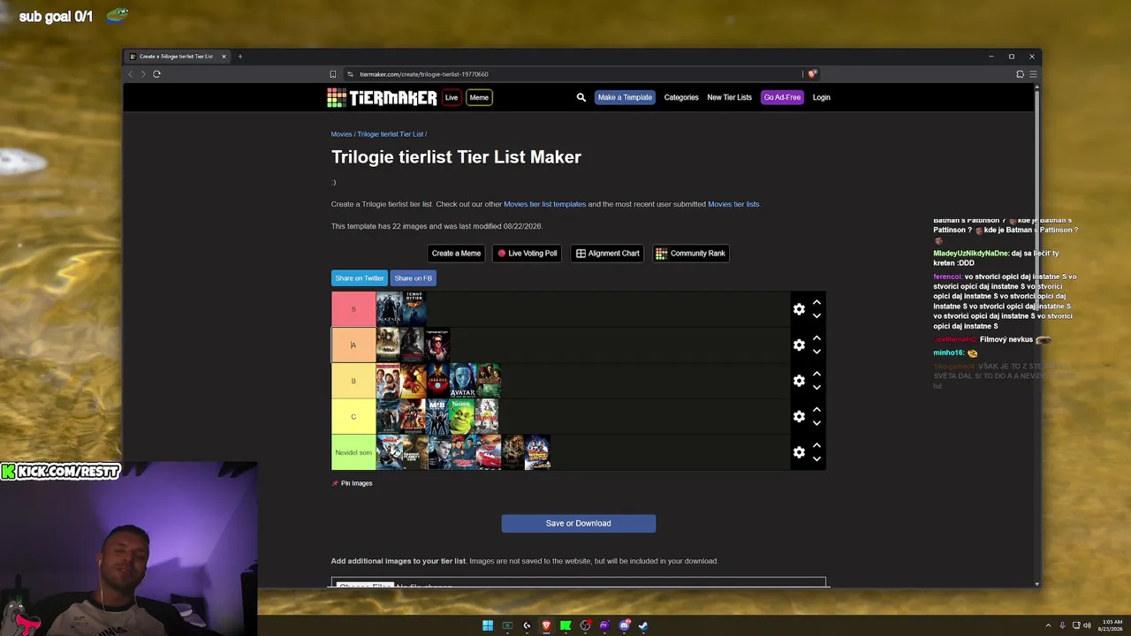The width and height of the screenshot is (1131, 636).
Task: Click the Brave Shields icon in address bar
Action: point(812,74)
